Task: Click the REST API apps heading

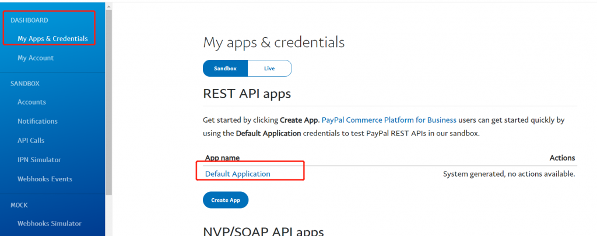Action: tap(247, 94)
